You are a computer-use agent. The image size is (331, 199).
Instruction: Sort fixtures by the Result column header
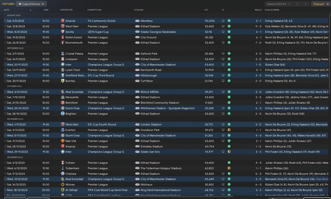pyautogui.click(x=258, y=10)
